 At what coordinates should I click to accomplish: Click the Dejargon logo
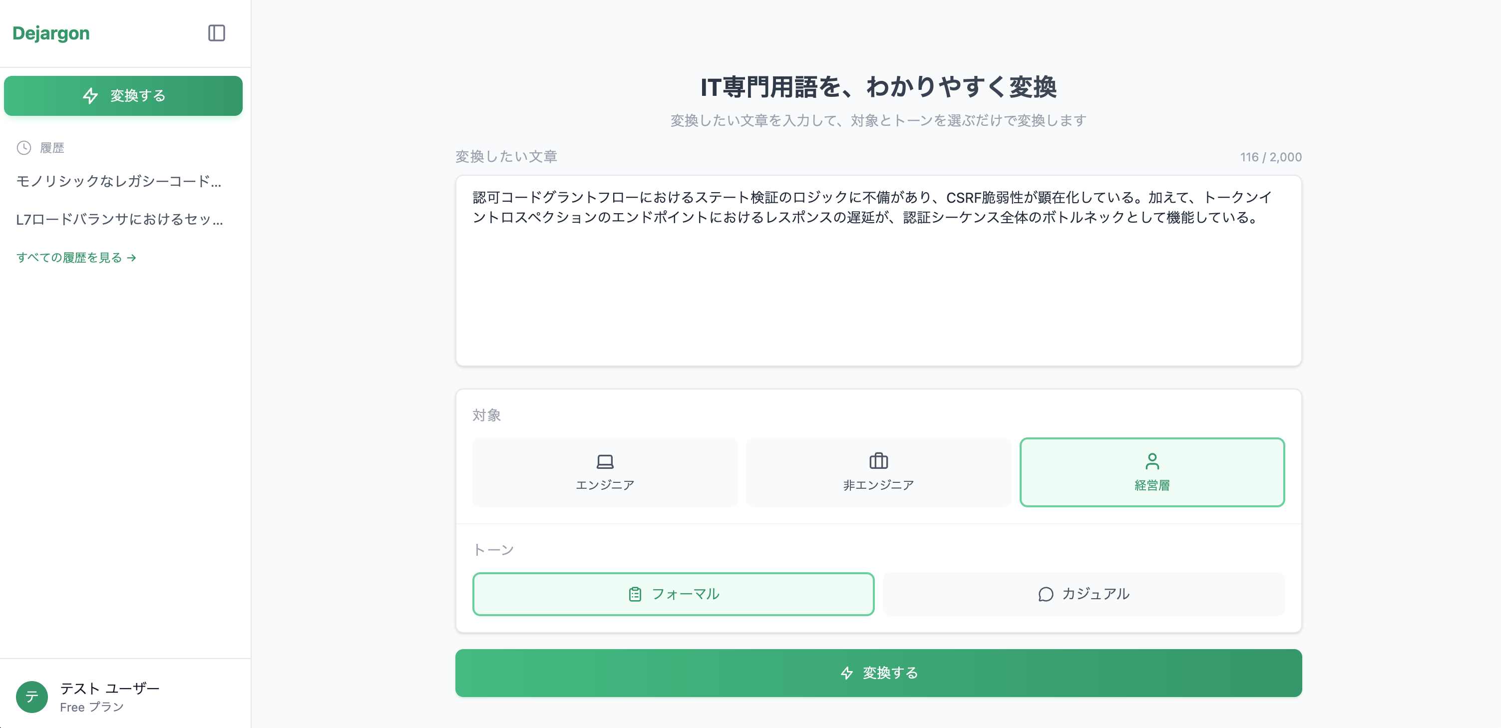pyautogui.click(x=51, y=33)
